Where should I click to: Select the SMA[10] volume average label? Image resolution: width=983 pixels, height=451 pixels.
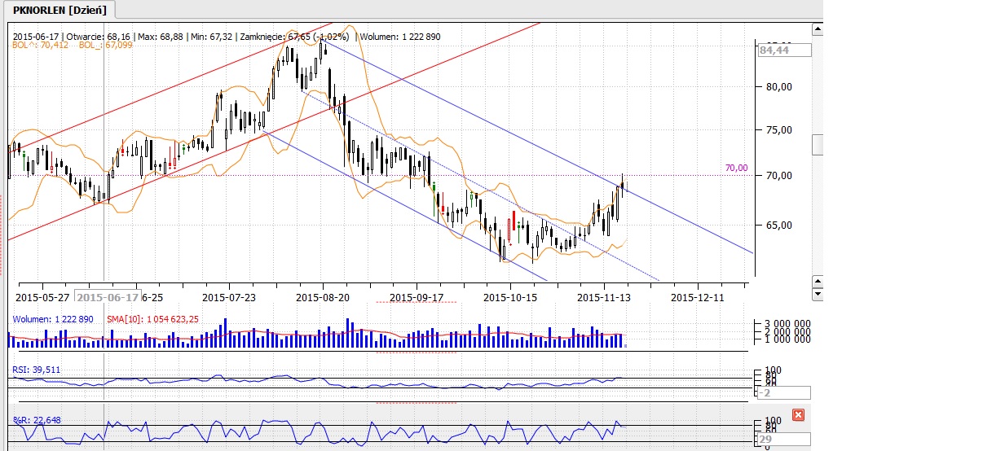click(153, 318)
